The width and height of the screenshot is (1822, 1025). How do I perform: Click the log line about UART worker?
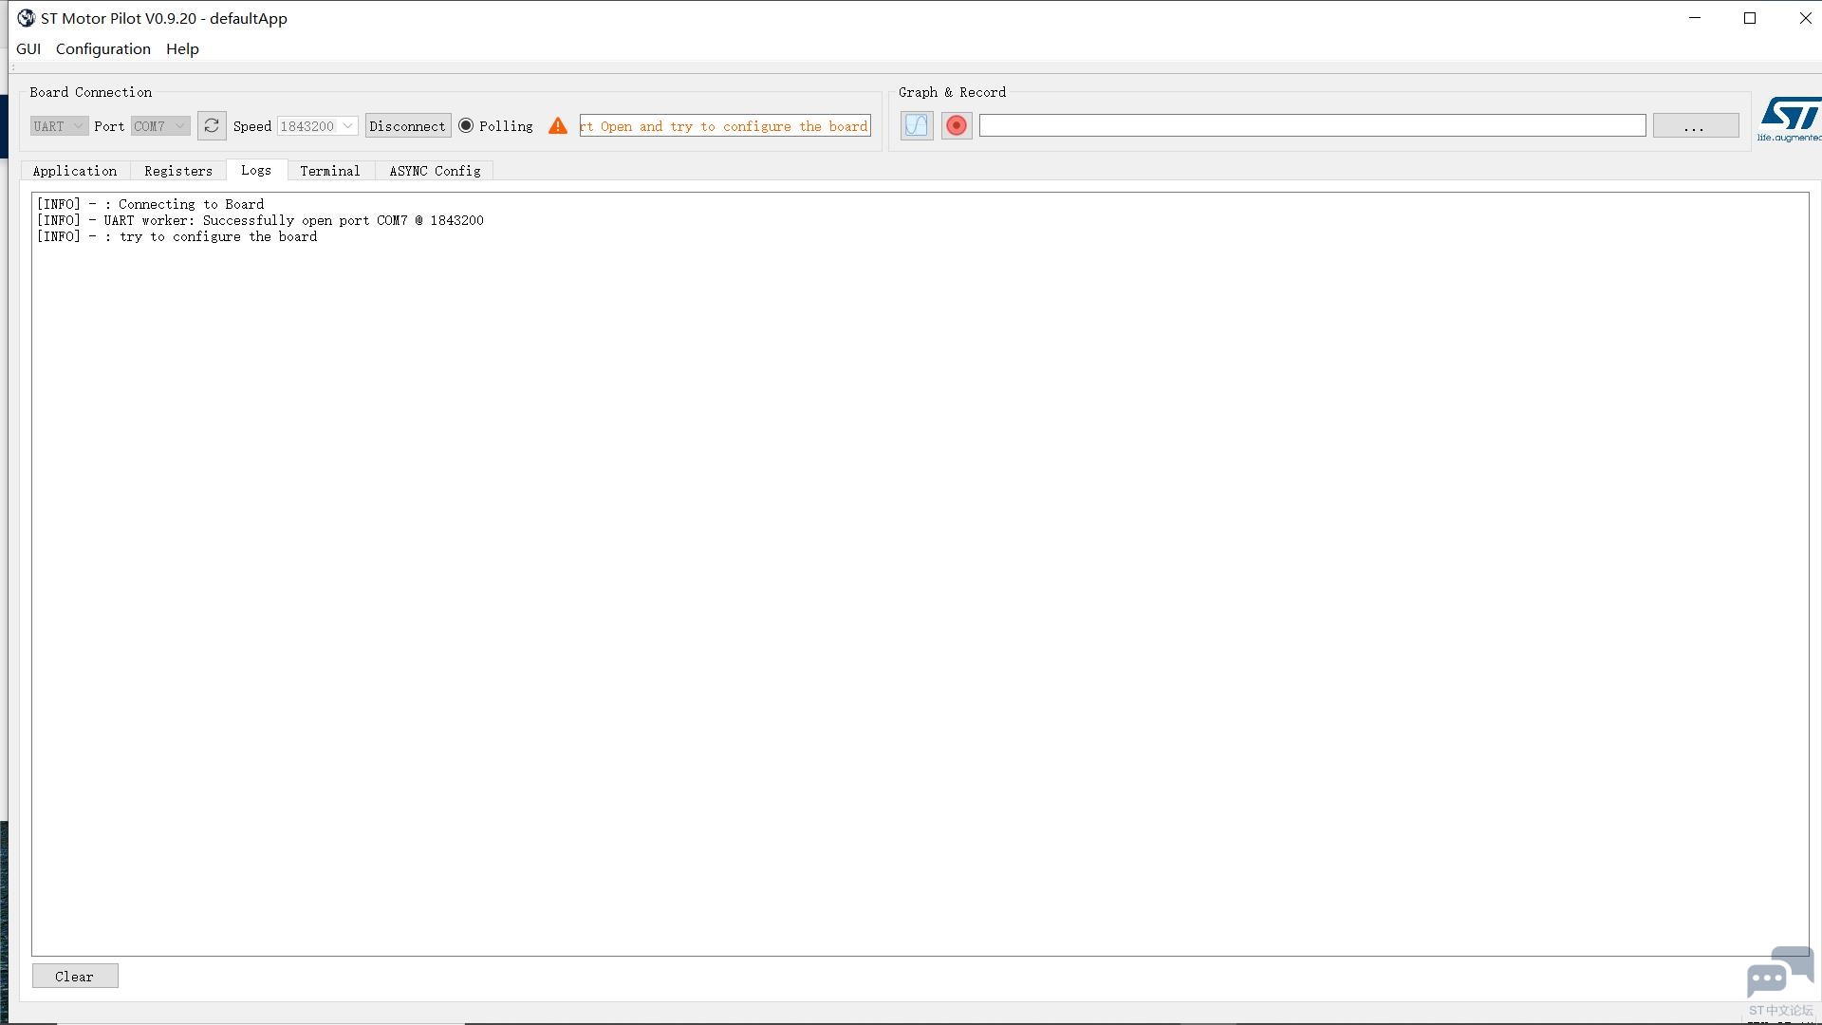(260, 220)
